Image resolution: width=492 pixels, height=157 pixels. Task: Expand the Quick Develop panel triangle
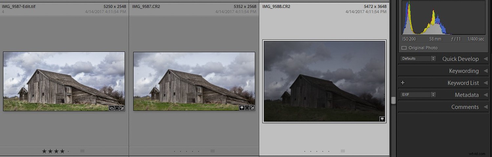(x=486, y=59)
